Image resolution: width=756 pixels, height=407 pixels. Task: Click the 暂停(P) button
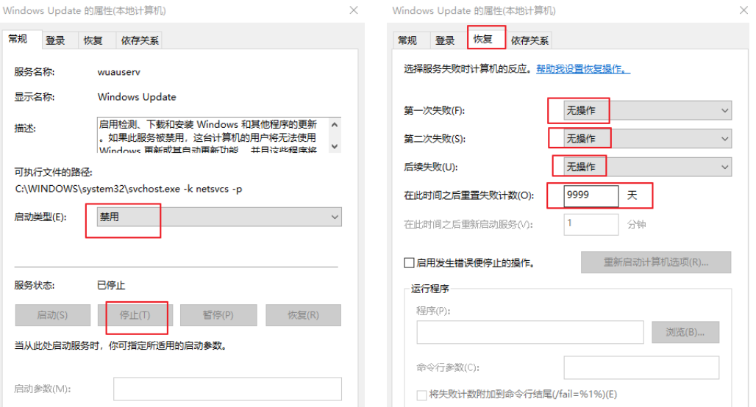pyautogui.click(x=218, y=315)
